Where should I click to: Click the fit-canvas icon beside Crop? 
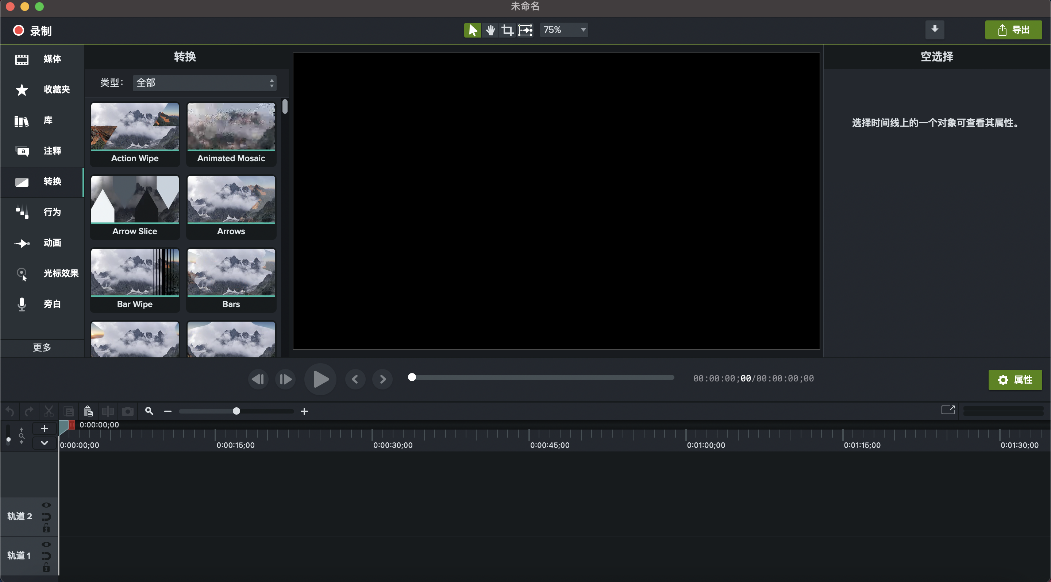[x=525, y=30]
